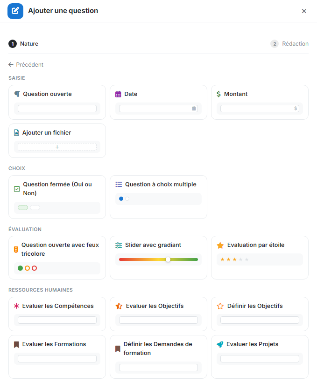Click the Evaluer les Formations preview field
Viewport: 317px width, 382px height.
click(x=57, y=359)
